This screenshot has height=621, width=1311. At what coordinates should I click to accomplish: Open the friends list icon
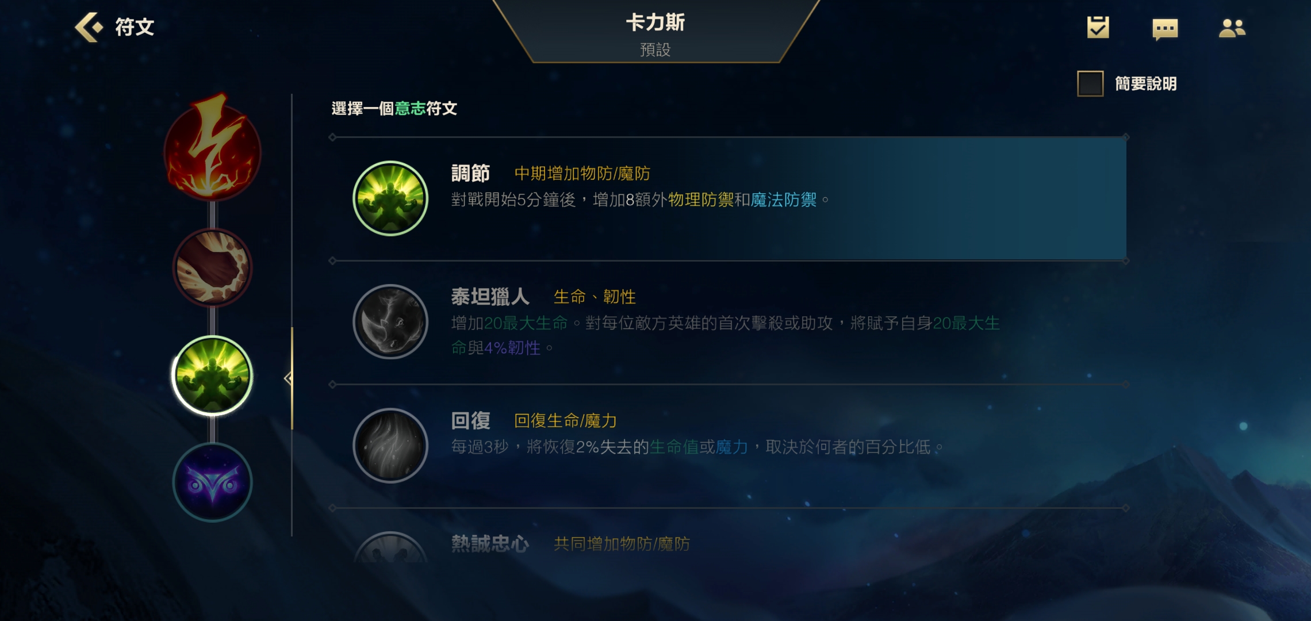pyautogui.click(x=1232, y=28)
